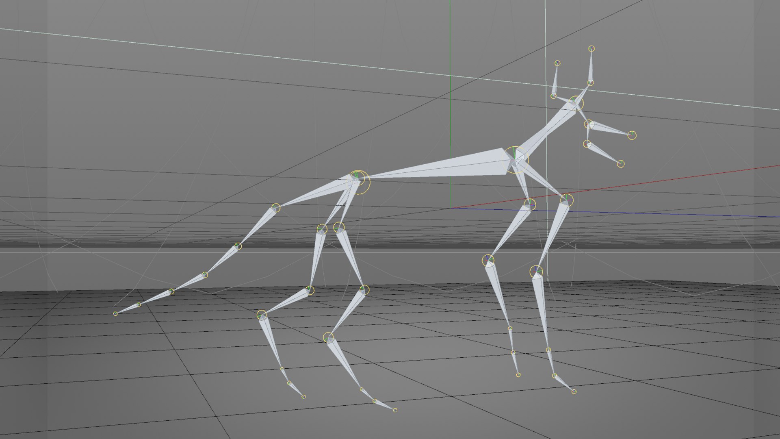Select the rearmost hind leg hock joint

click(262, 315)
